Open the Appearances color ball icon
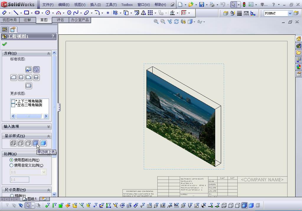Viewport: 302px width, 211px height. 298,67
